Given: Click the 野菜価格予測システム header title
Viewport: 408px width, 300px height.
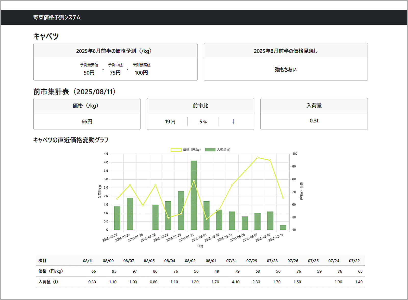Looking at the screenshot, I should tap(57, 17).
